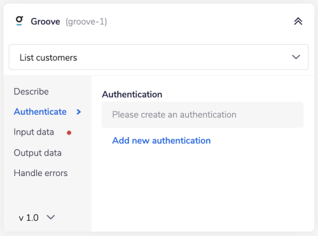Click Add new authentication link
This screenshot has width=318, height=236.
tap(162, 140)
